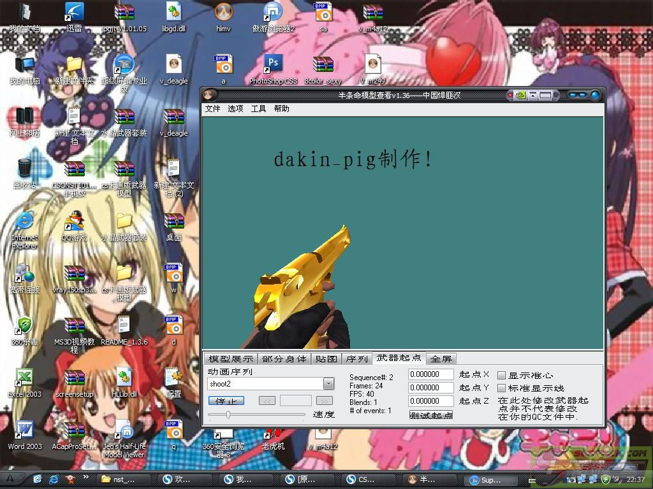The height and width of the screenshot is (489, 653).
Task: Switch to the 序列 tab
Action: [x=357, y=358]
